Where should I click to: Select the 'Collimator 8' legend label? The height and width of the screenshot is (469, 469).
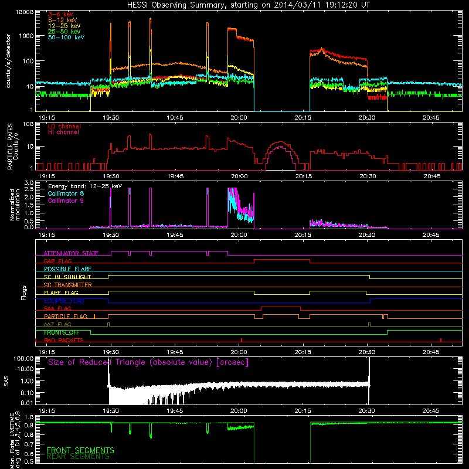(x=66, y=193)
